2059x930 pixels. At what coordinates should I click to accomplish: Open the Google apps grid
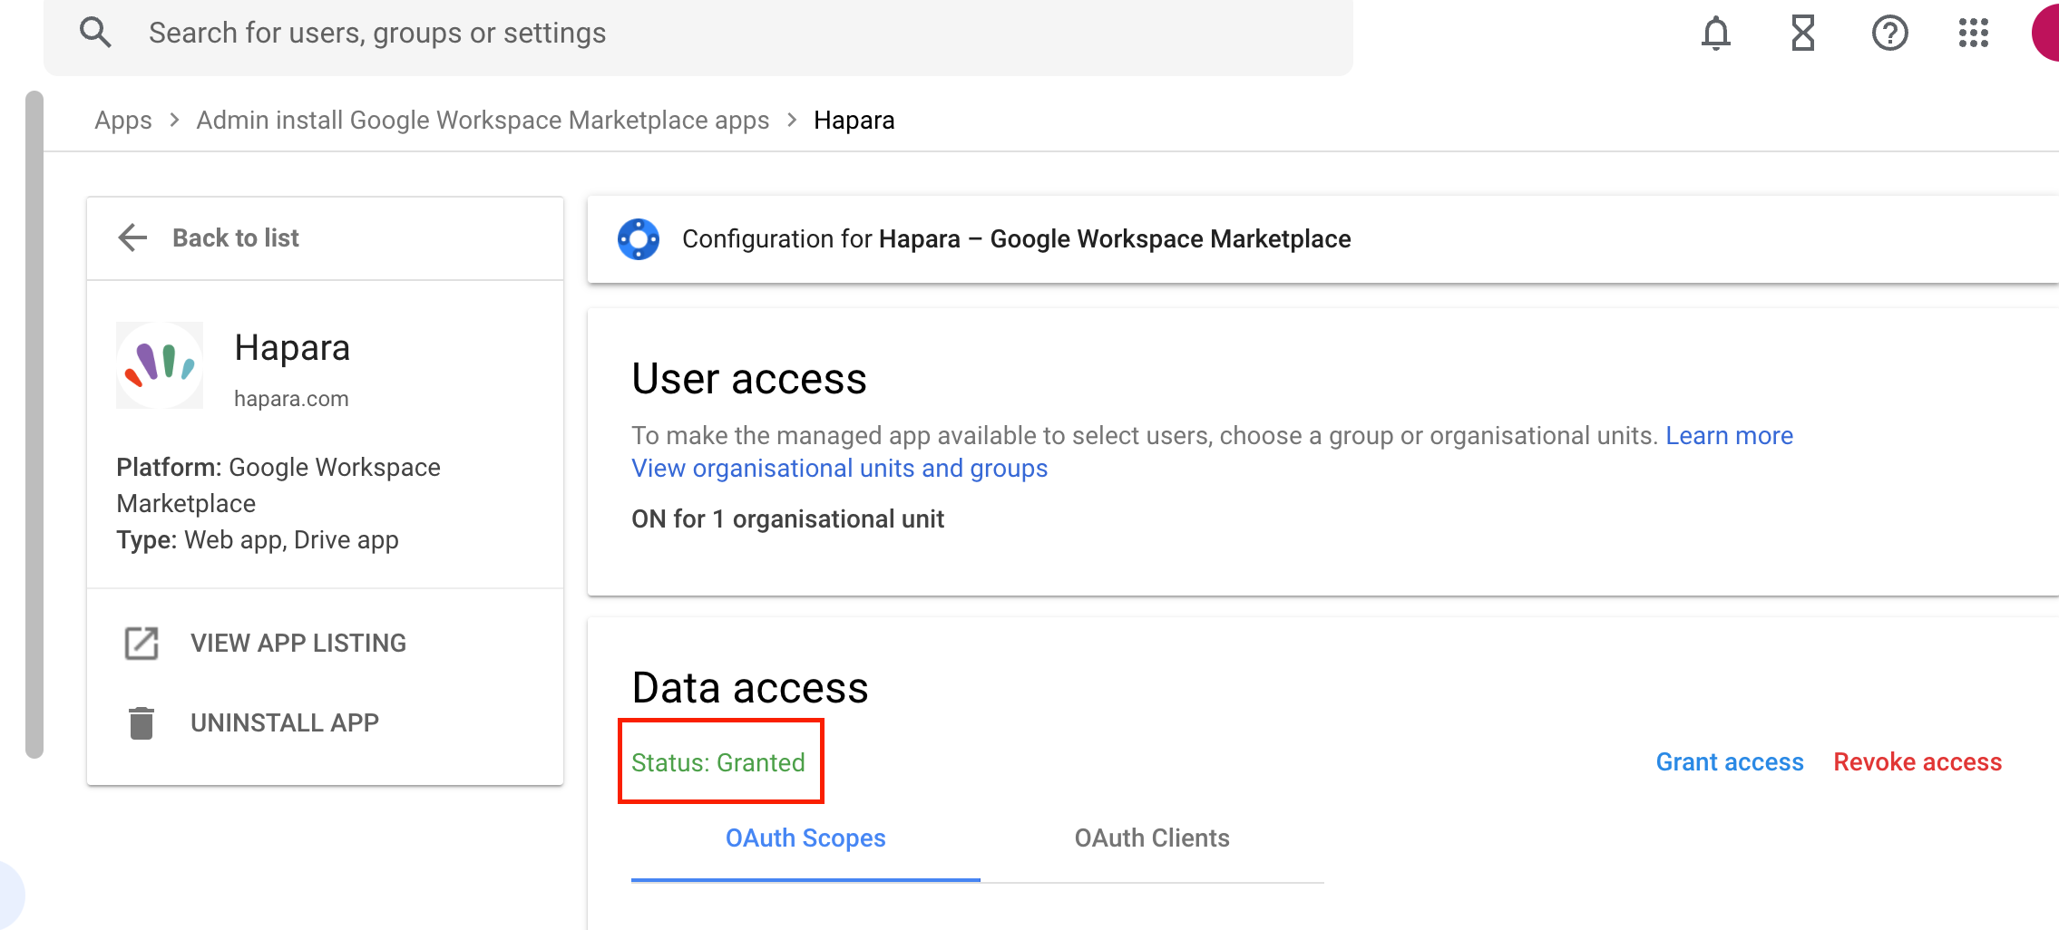coord(1973,34)
